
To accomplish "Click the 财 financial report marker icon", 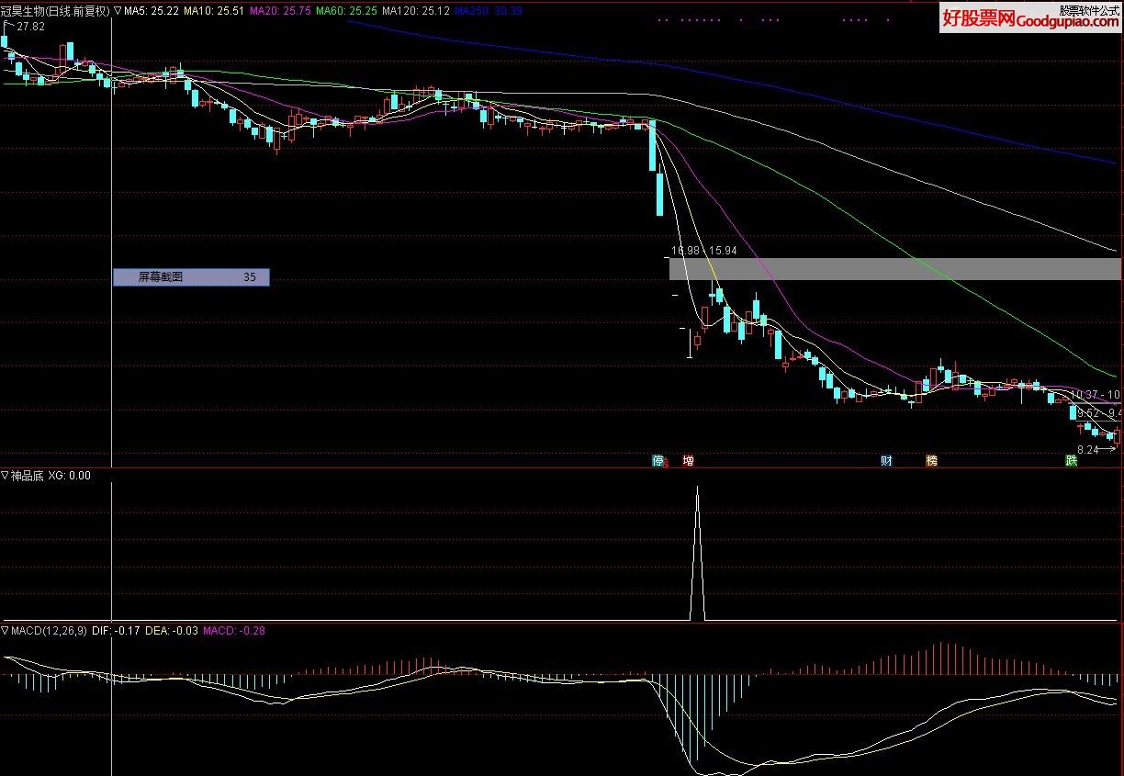I will tap(886, 460).
